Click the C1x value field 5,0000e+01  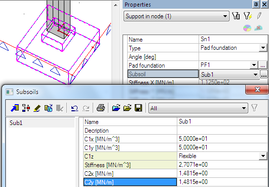point(222,139)
